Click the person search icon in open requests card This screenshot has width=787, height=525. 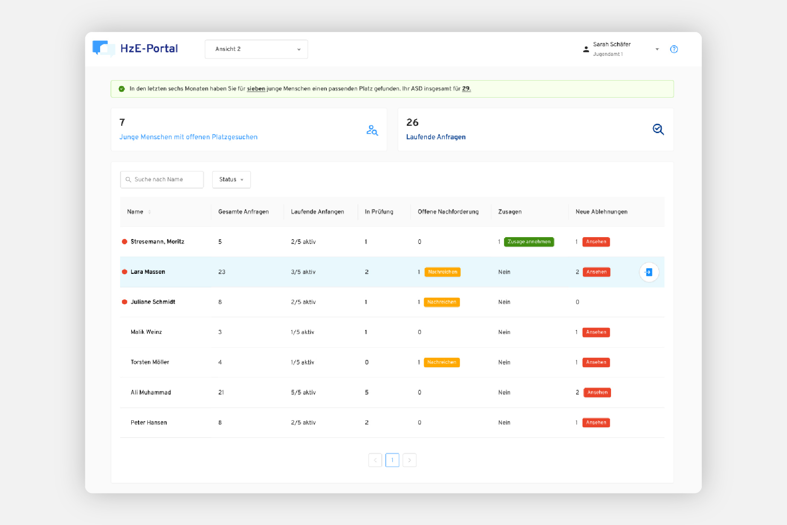click(x=372, y=130)
